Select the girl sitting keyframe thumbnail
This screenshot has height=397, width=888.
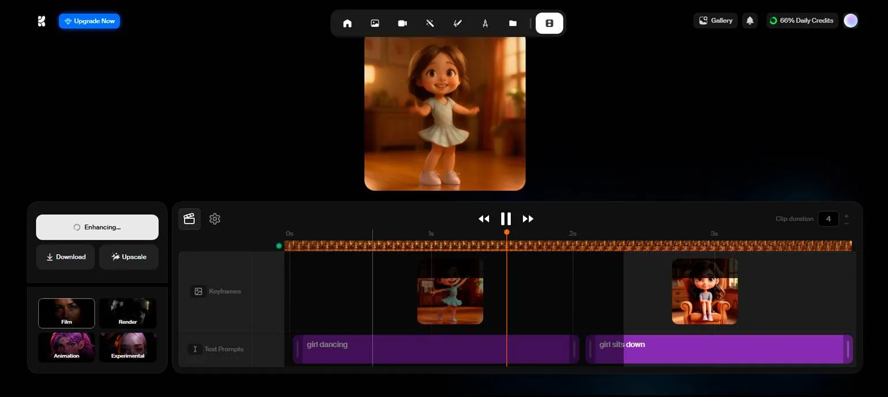tap(705, 291)
